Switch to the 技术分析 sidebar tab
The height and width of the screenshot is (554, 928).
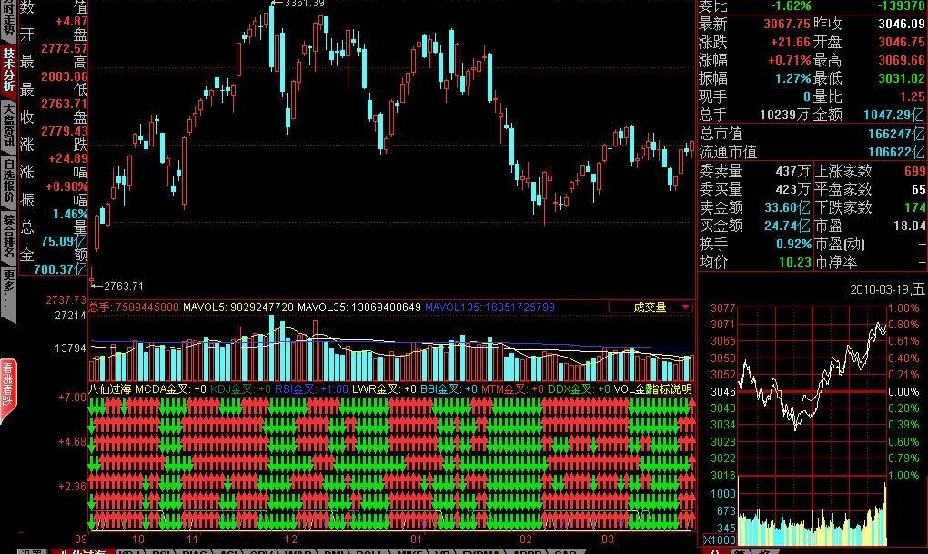click(x=8, y=69)
